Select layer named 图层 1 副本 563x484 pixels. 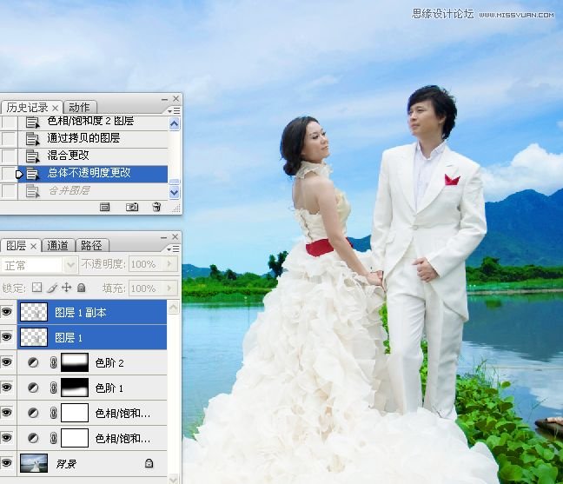click(81, 312)
